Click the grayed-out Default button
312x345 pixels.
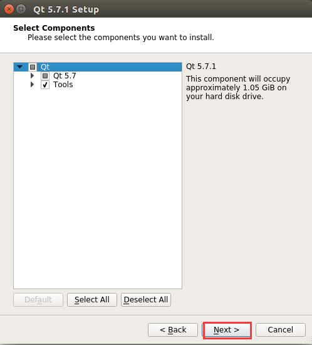point(38,300)
